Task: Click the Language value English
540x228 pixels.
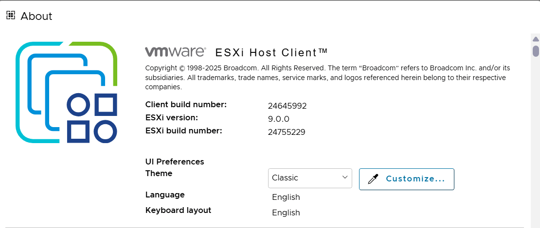Action: pyautogui.click(x=286, y=197)
